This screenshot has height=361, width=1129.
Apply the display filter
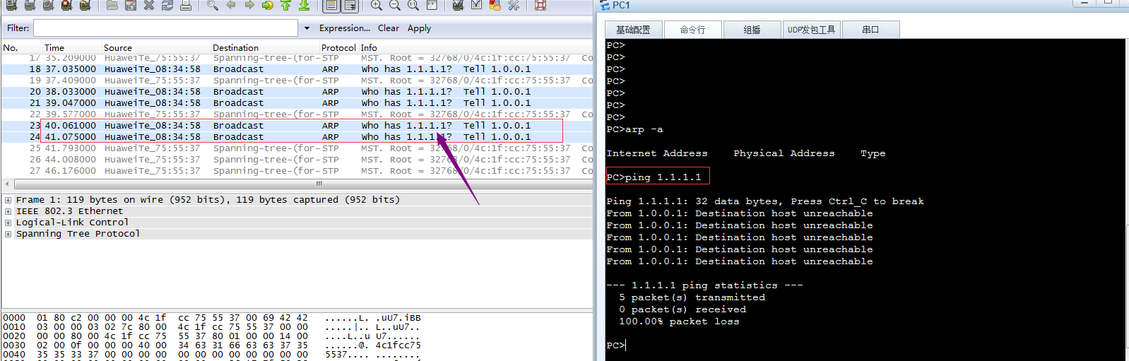(x=419, y=28)
